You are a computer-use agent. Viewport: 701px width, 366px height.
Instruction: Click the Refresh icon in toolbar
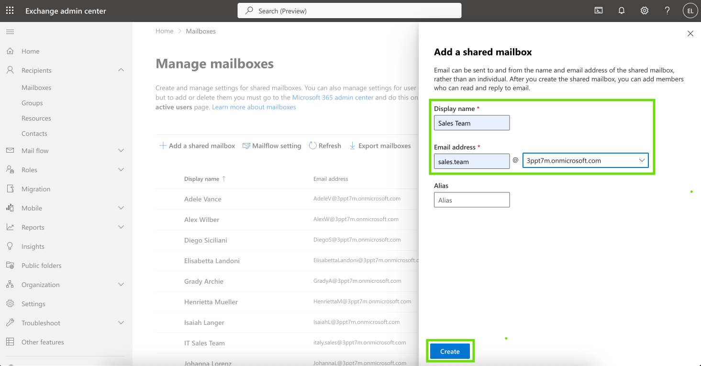[x=313, y=145]
